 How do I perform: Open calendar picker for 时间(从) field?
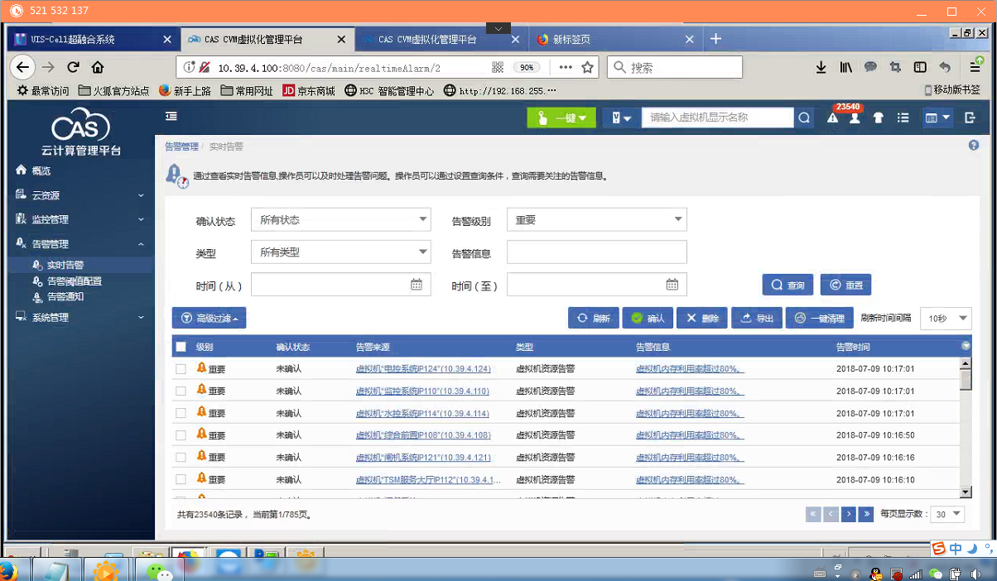pos(417,285)
